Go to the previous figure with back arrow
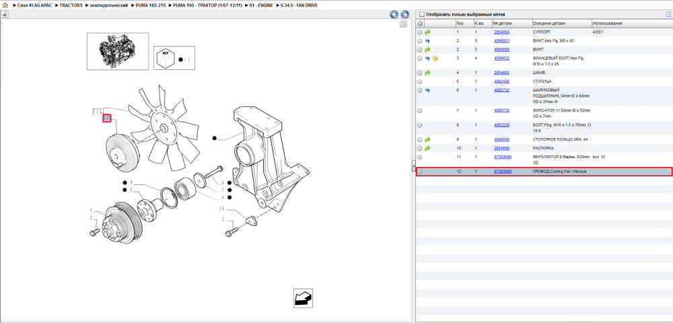This screenshot has width=673, height=323. [394, 14]
